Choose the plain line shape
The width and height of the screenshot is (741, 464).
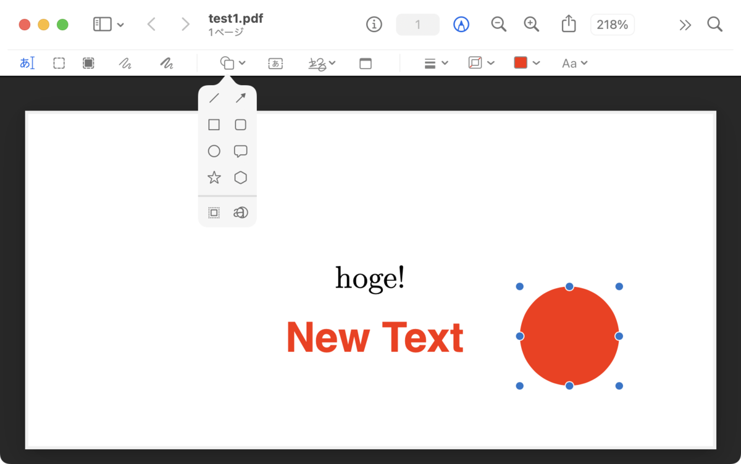[x=214, y=98]
